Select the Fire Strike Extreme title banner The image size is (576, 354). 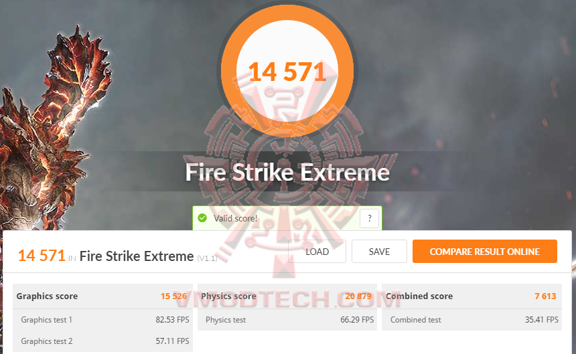click(287, 172)
